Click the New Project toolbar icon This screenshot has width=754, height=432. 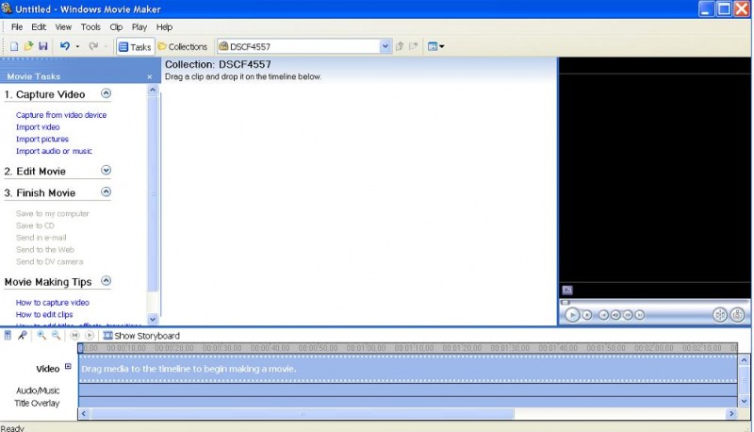(x=14, y=46)
